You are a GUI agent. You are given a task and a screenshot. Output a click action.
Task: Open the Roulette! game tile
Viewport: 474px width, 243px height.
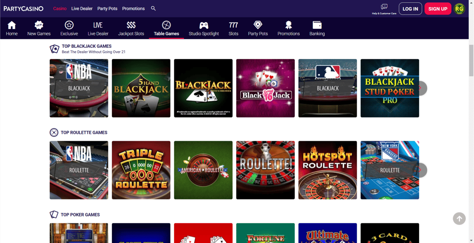pos(265,170)
